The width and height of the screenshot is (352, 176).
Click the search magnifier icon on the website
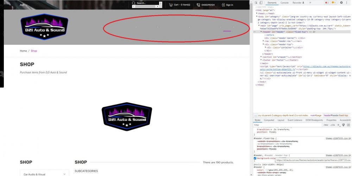click(x=133, y=3)
